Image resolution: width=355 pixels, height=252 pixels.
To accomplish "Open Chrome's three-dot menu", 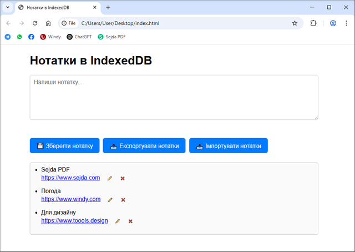I will (346, 23).
